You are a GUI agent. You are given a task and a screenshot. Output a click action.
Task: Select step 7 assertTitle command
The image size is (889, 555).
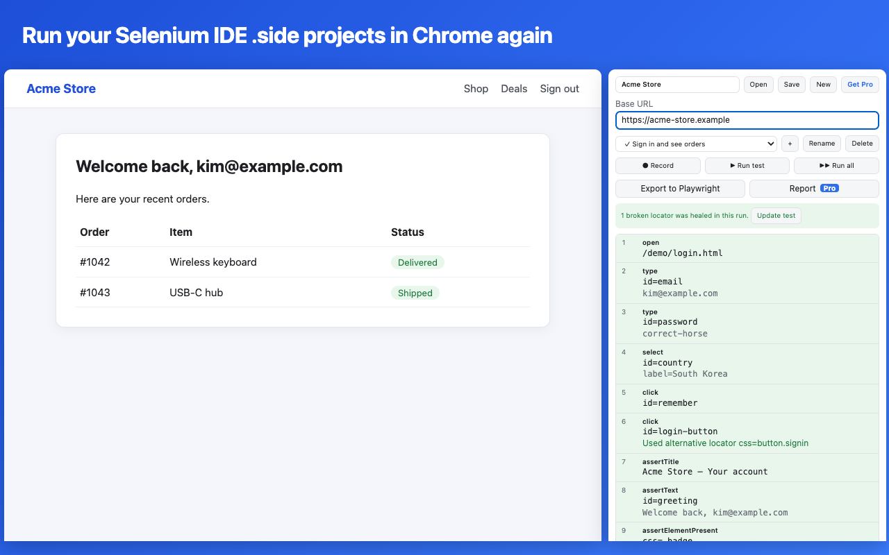(x=747, y=467)
